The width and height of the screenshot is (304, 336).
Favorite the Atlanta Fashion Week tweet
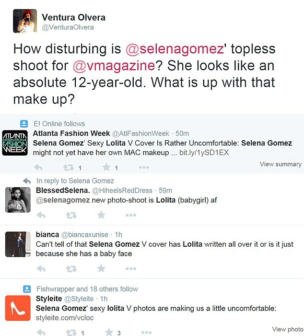pyautogui.click(x=106, y=167)
